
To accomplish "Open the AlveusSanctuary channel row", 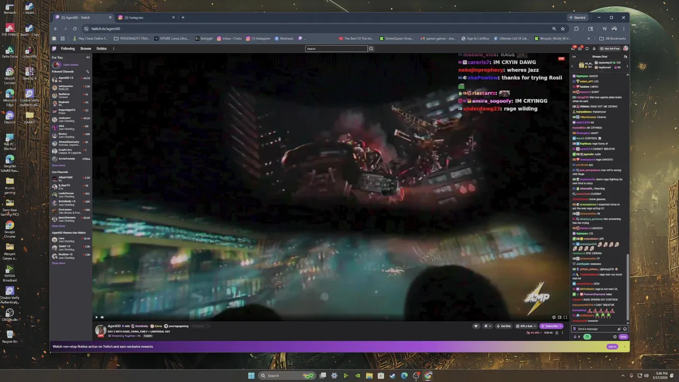I will (x=71, y=143).
